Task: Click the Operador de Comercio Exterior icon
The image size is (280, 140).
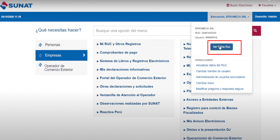Action: tap(40, 65)
